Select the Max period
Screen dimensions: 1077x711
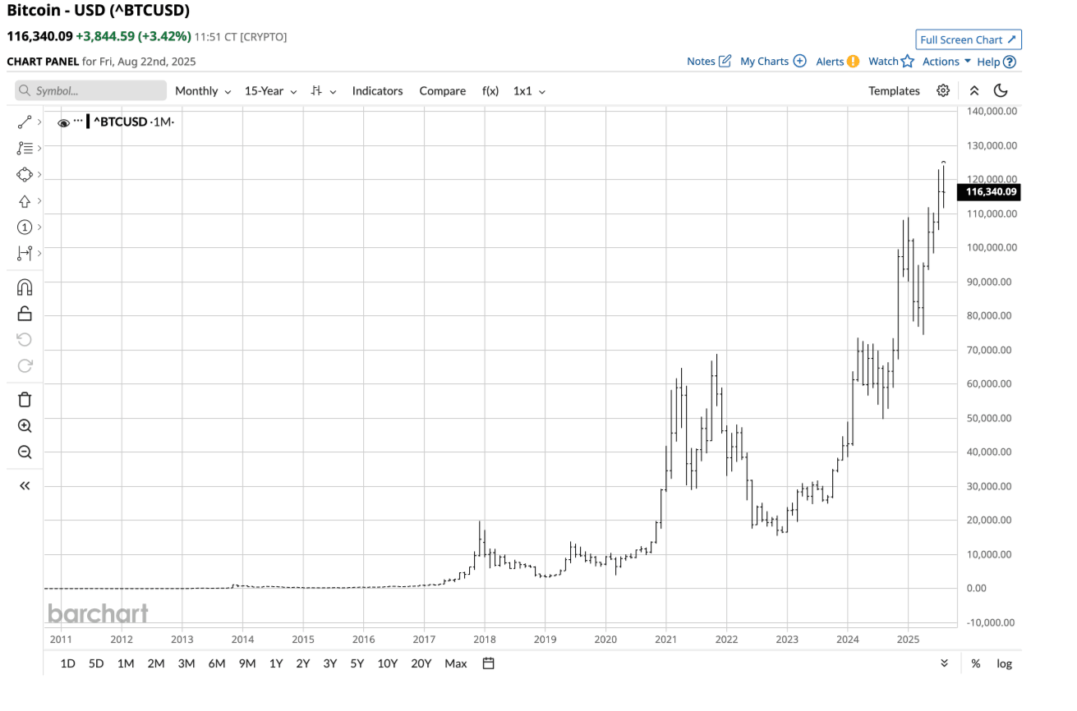coord(456,663)
